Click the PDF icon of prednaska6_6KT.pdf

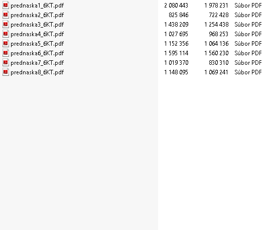coord(6,53)
